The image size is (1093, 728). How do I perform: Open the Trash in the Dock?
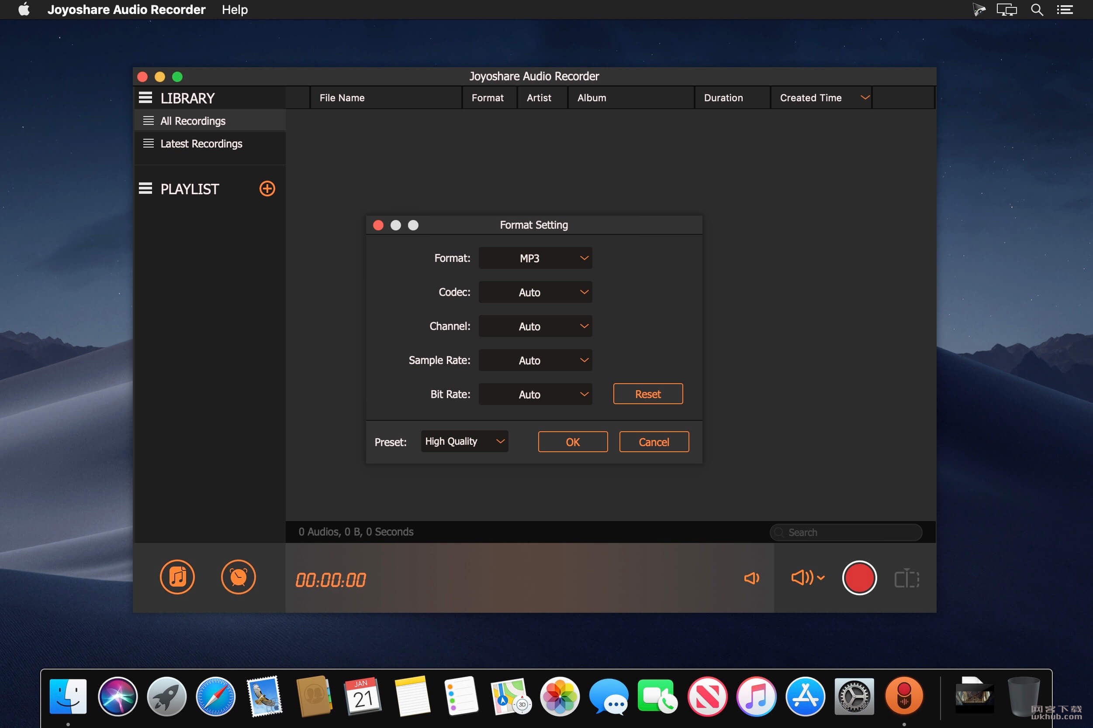click(1023, 696)
